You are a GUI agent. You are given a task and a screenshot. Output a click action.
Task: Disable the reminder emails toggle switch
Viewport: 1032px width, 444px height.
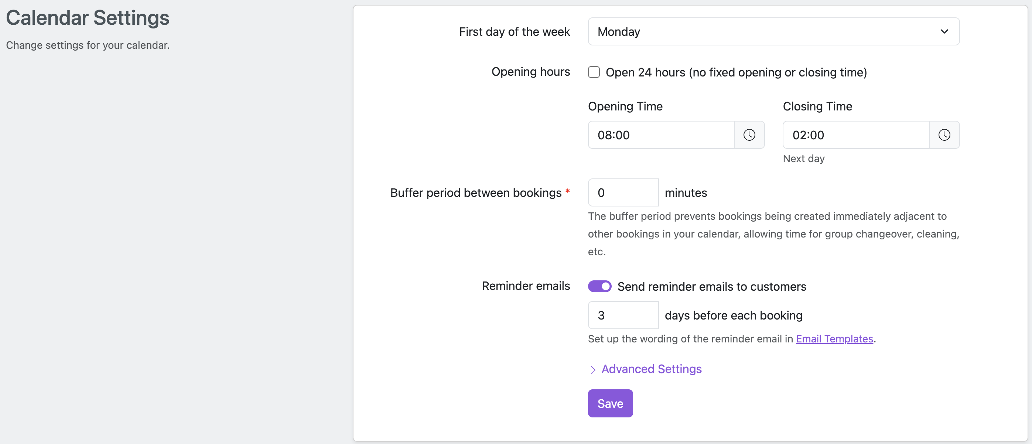coord(599,286)
